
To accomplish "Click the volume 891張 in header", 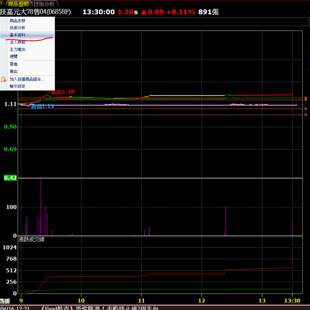I will 209,12.
